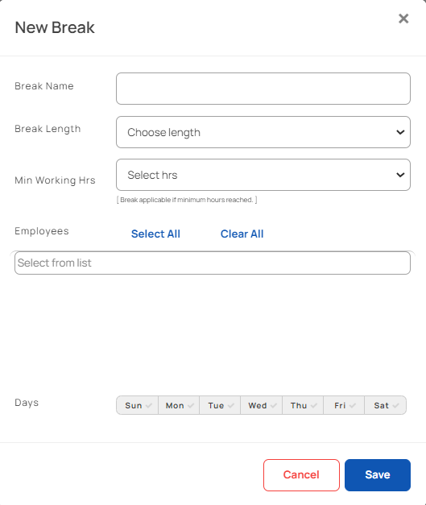Viewport: 426px width, 505px height.
Task: Open the Select from list employee field
Action: 213,263
